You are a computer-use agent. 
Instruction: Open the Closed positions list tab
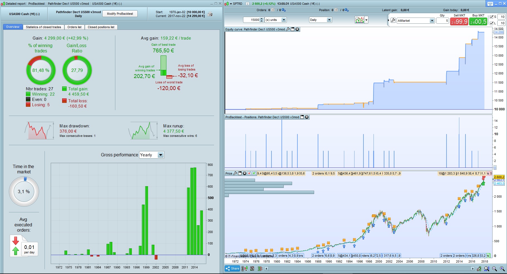[101, 27]
